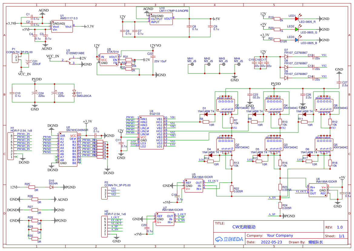This screenshot has width=354, height=251.
Task: Select the P1 two-pin connector symbol
Action: (15, 58)
